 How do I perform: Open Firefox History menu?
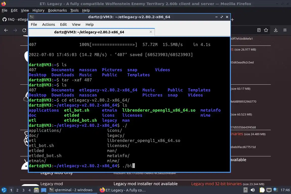point(38,10)
